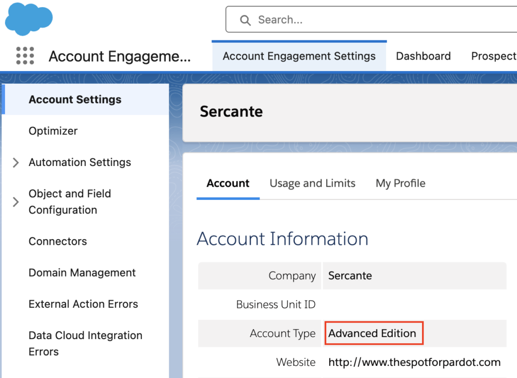Viewport: 517px width, 378px height.
Task: Open Automation Settings in the sidebar
Action: [x=80, y=163]
